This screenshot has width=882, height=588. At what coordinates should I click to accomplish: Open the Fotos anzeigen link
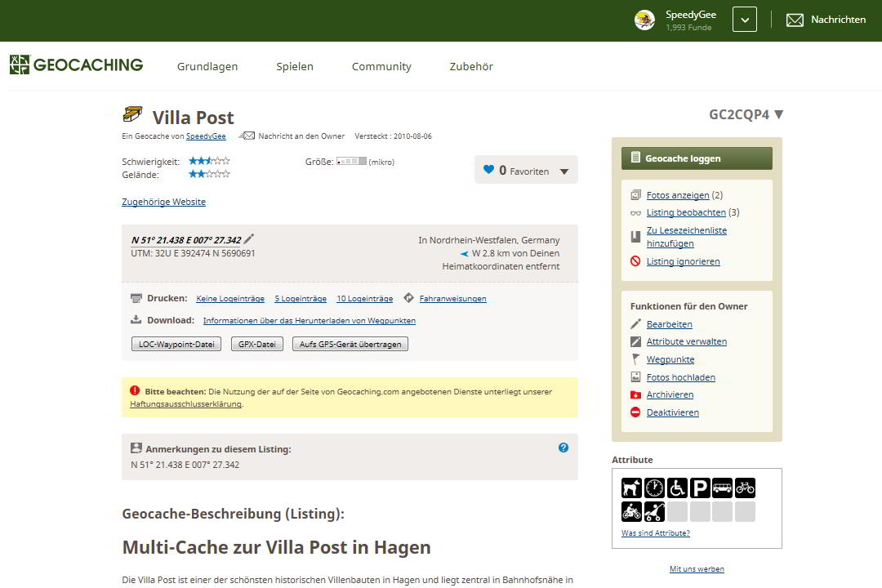tap(678, 195)
